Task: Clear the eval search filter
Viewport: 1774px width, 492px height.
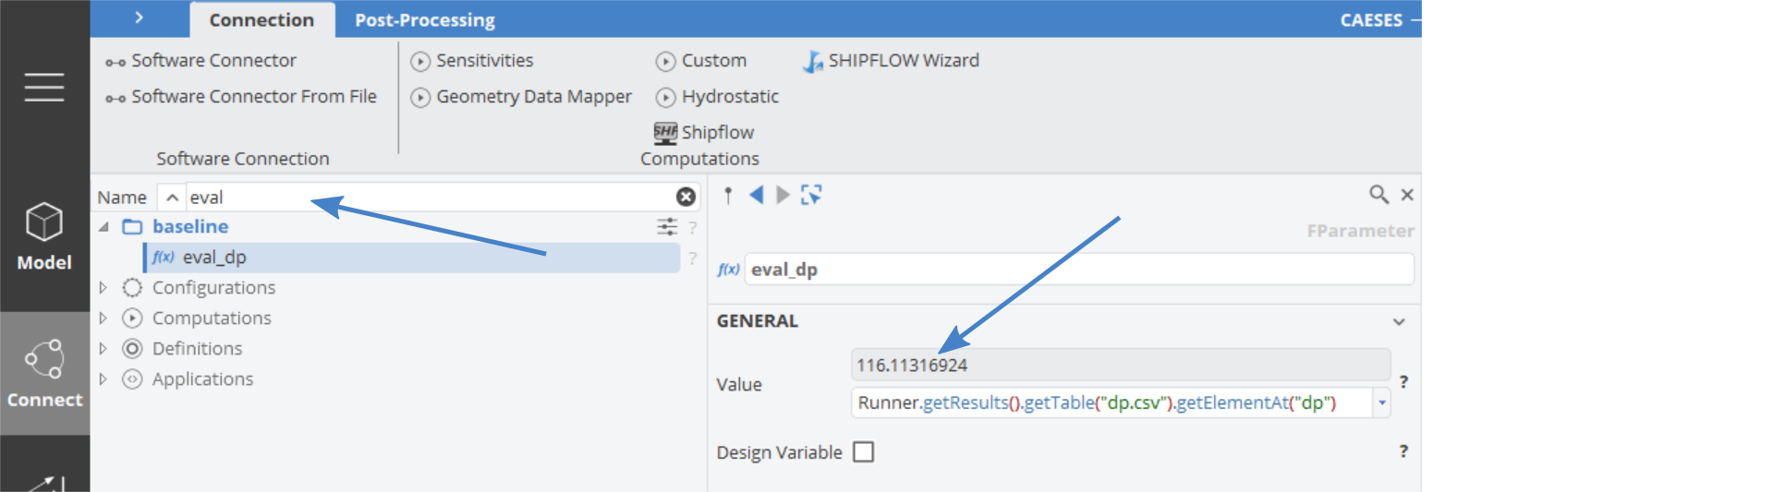Action: 686,197
